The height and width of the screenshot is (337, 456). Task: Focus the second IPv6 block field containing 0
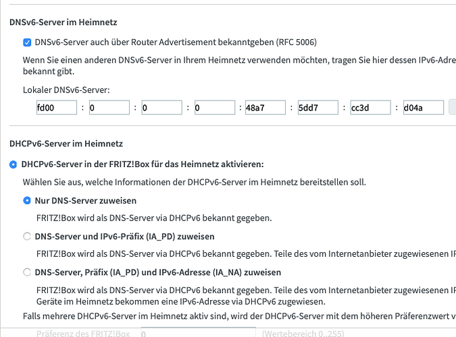(109, 108)
